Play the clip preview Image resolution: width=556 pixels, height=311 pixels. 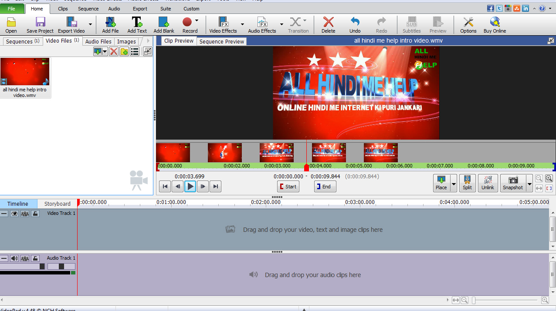(x=190, y=187)
